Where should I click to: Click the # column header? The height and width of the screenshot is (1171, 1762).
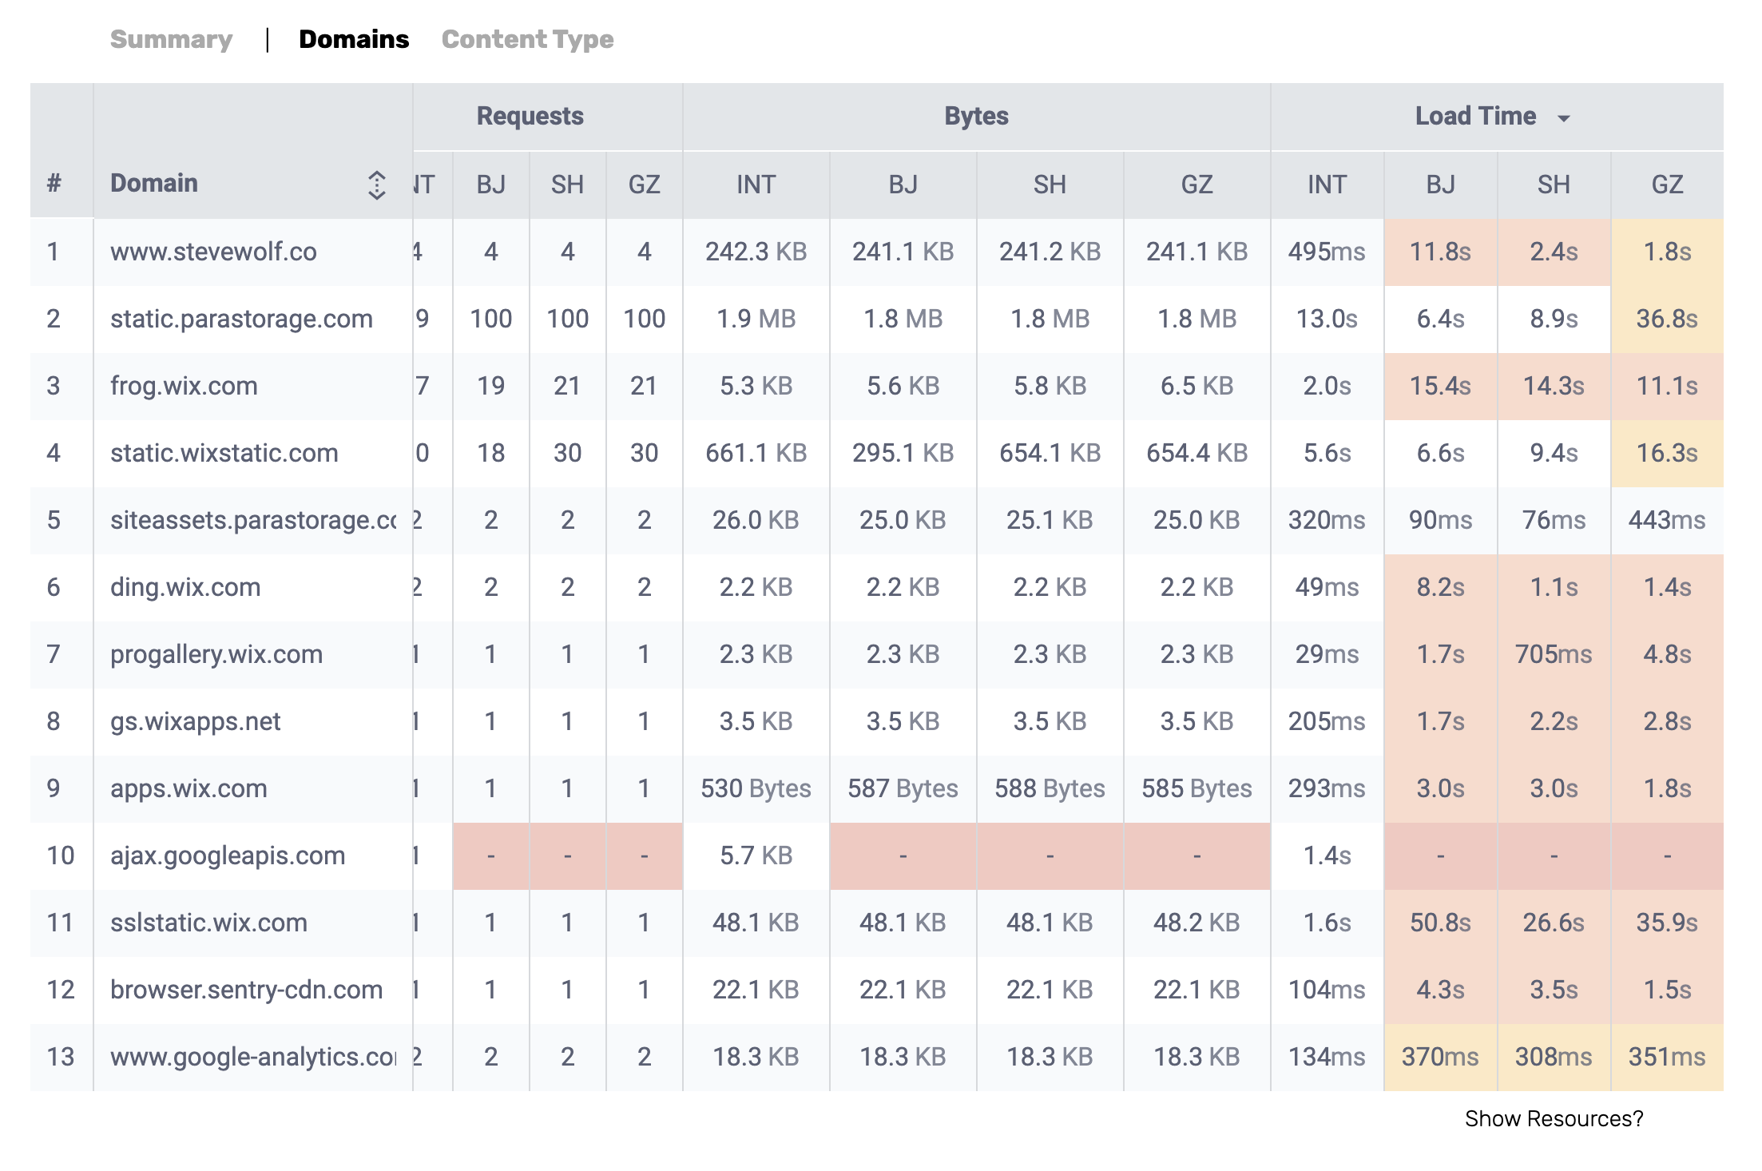click(x=54, y=183)
